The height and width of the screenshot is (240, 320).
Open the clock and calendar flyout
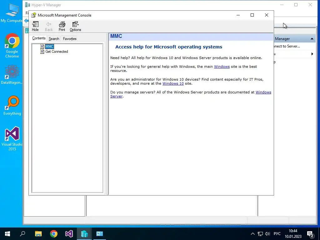[x=293, y=234]
